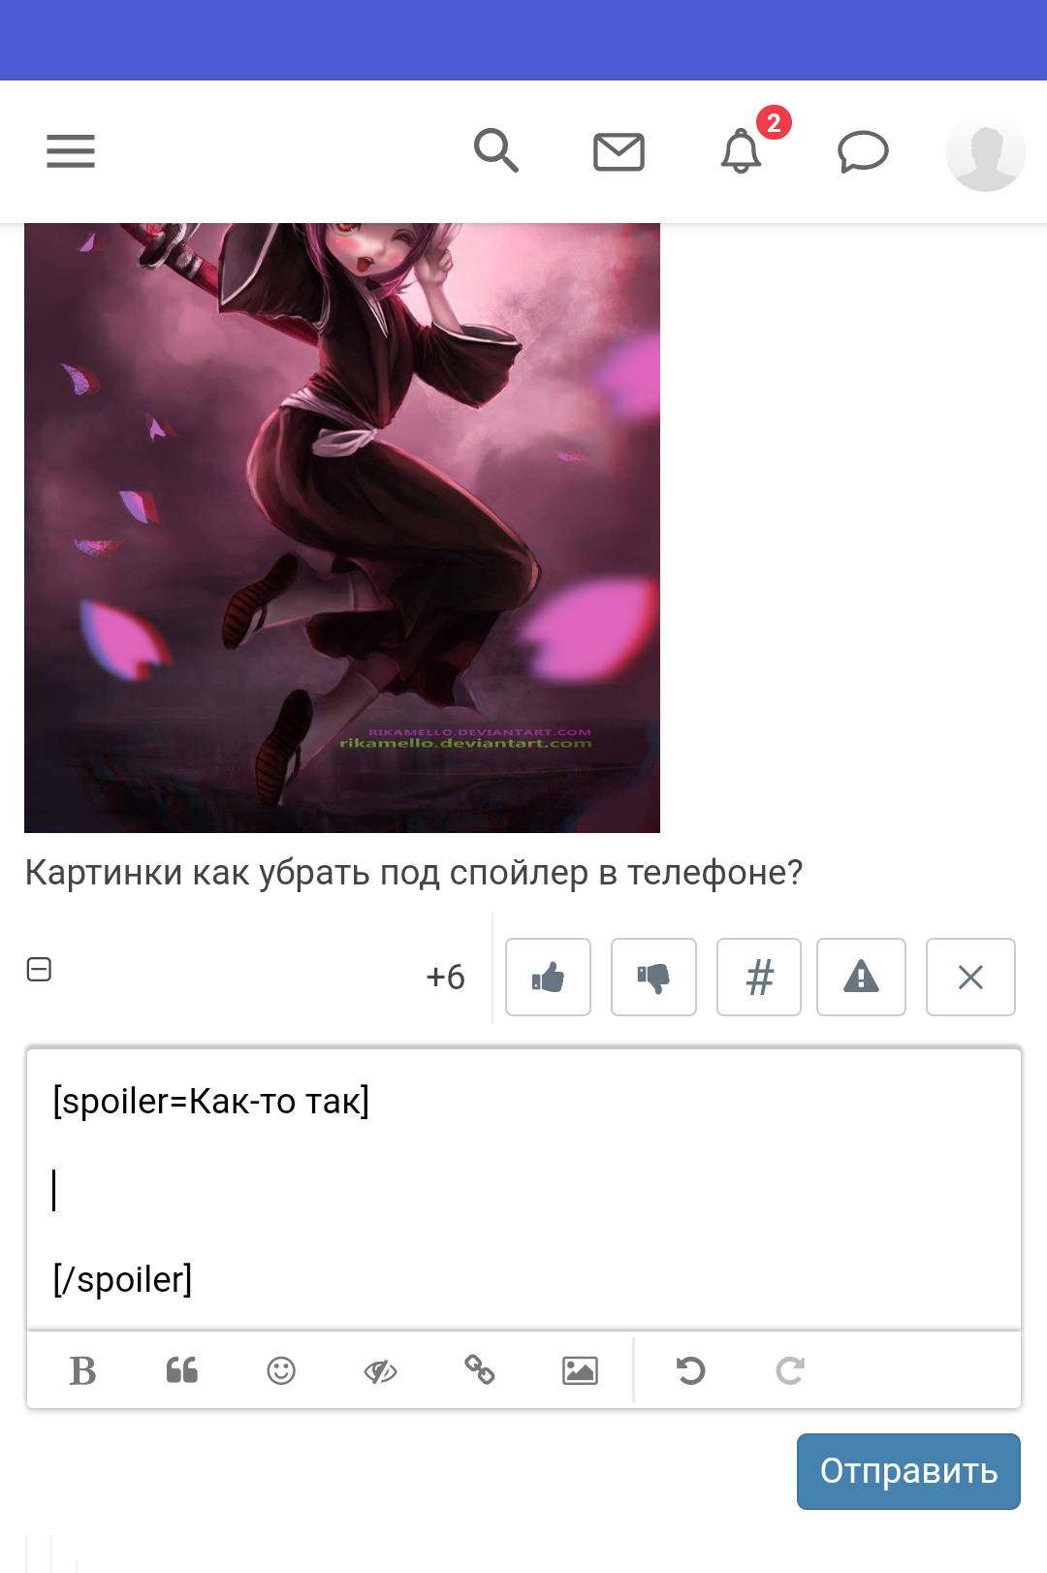Open the user avatar profile menu
The image size is (1047, 1573).
986,152
